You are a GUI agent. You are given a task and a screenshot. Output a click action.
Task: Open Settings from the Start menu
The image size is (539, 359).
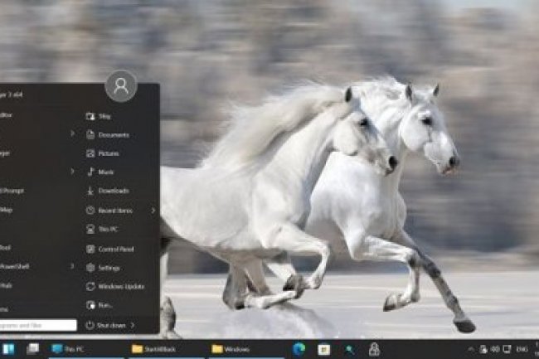103,268
